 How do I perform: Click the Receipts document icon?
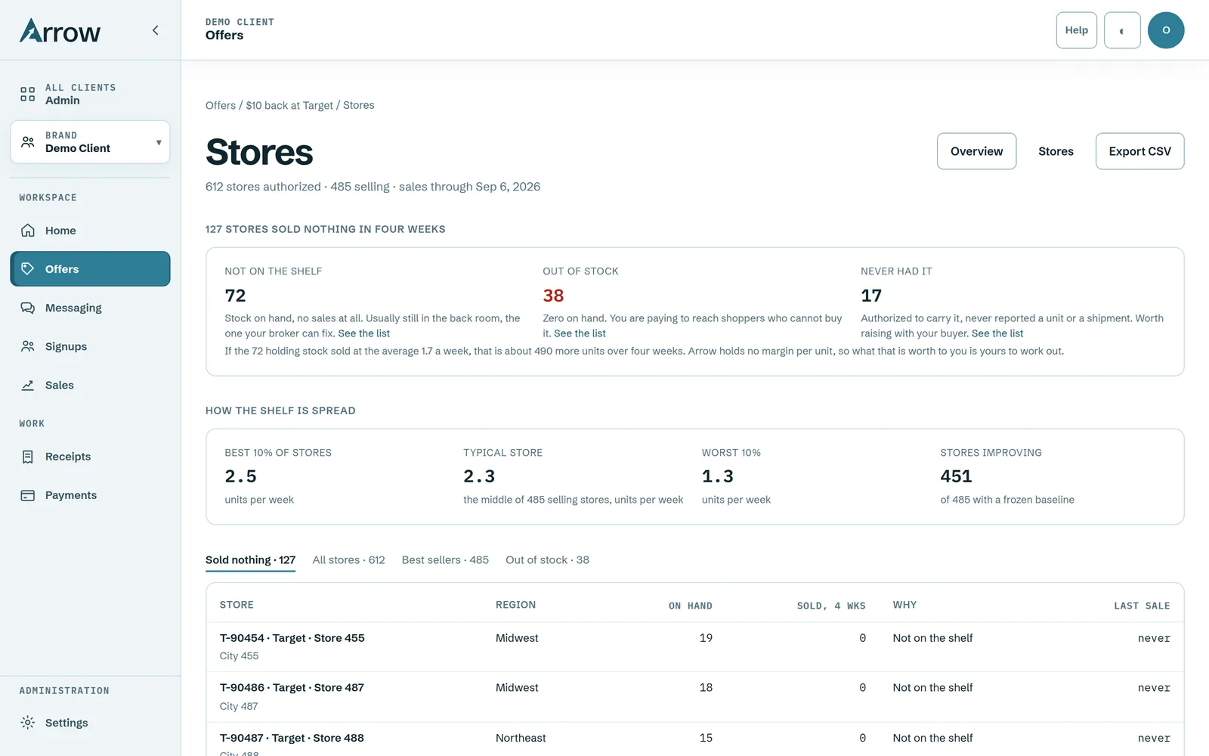pyautogui.click(x=28, y=457)
